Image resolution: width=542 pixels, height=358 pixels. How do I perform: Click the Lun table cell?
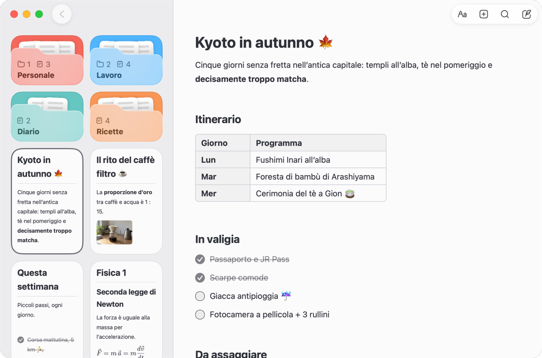coord(223,160)
